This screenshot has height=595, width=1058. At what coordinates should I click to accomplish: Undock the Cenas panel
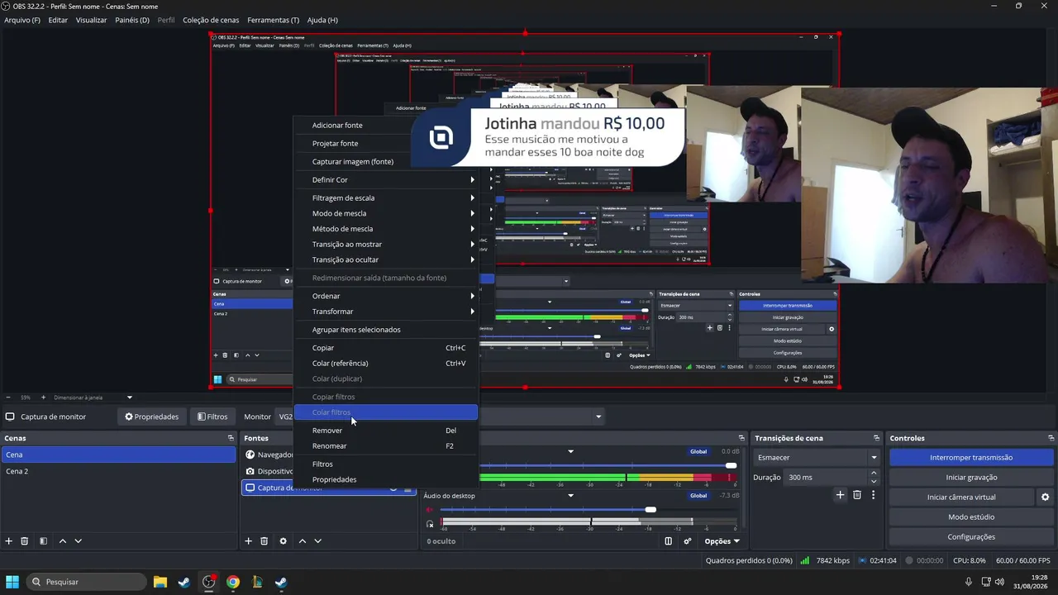[x=231, y=438]
